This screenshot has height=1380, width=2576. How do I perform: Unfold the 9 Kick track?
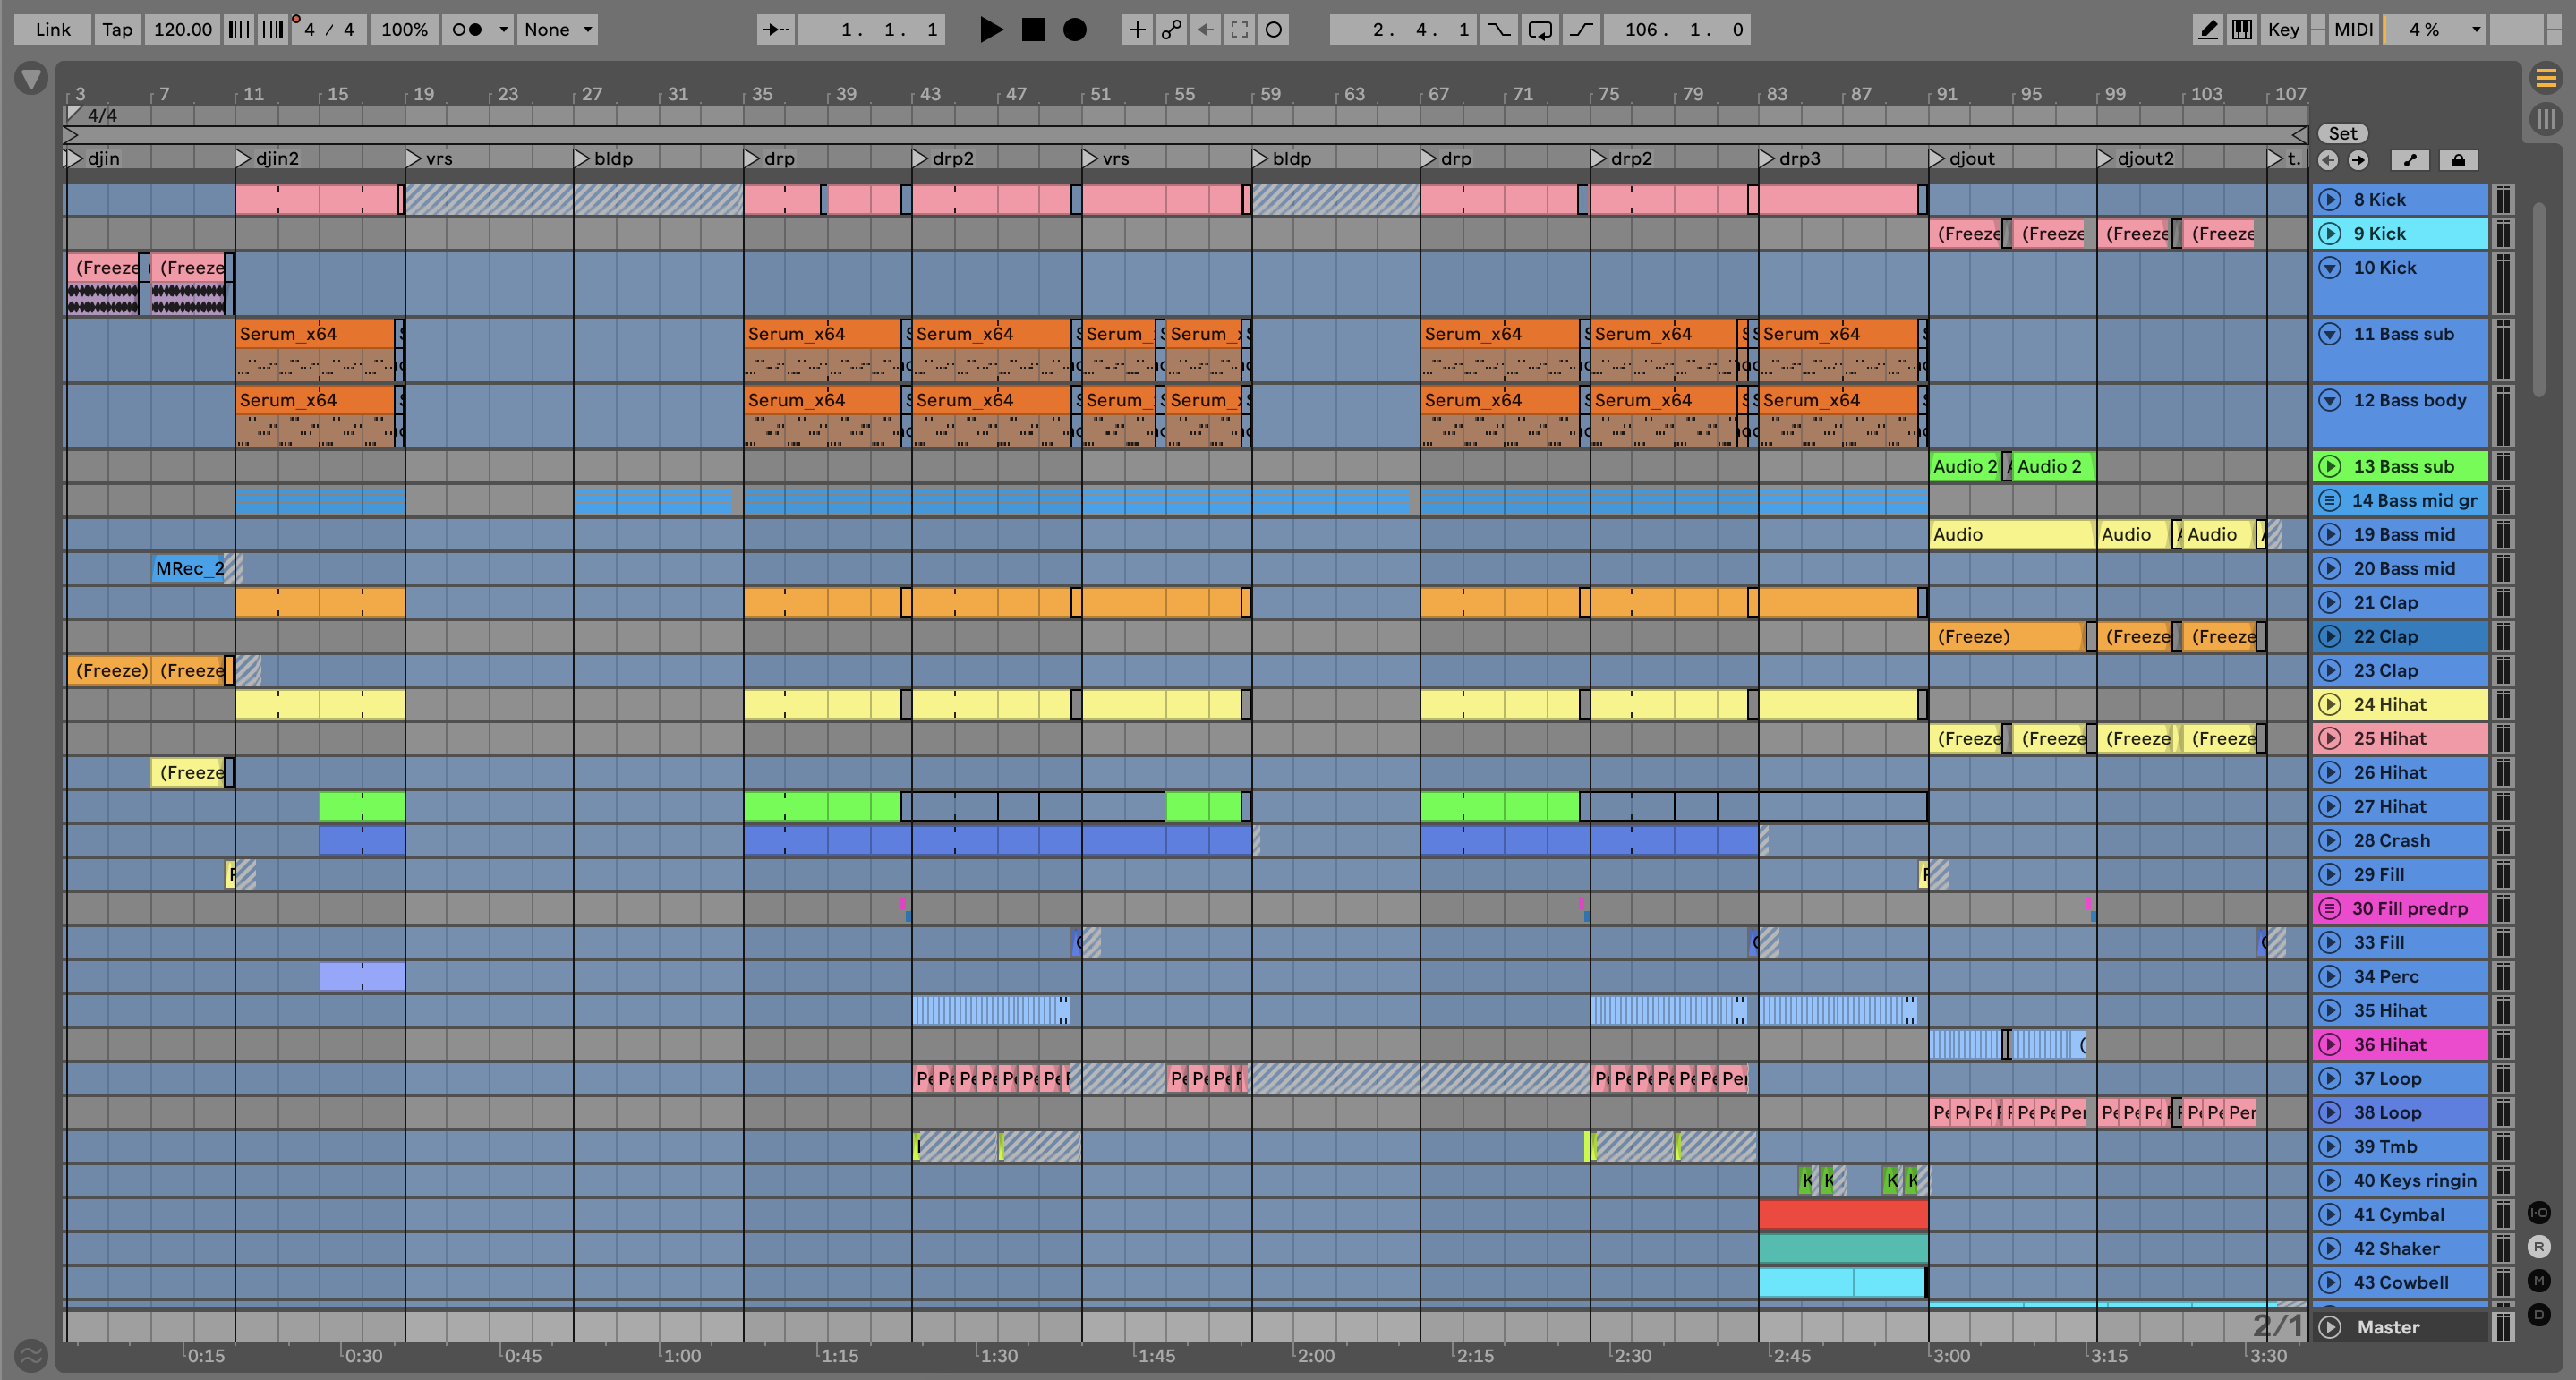(2330, 233)
